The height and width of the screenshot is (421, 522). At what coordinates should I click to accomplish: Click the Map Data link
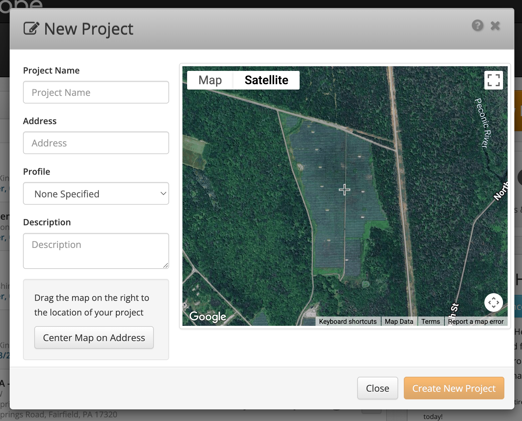tap(399, 321)
